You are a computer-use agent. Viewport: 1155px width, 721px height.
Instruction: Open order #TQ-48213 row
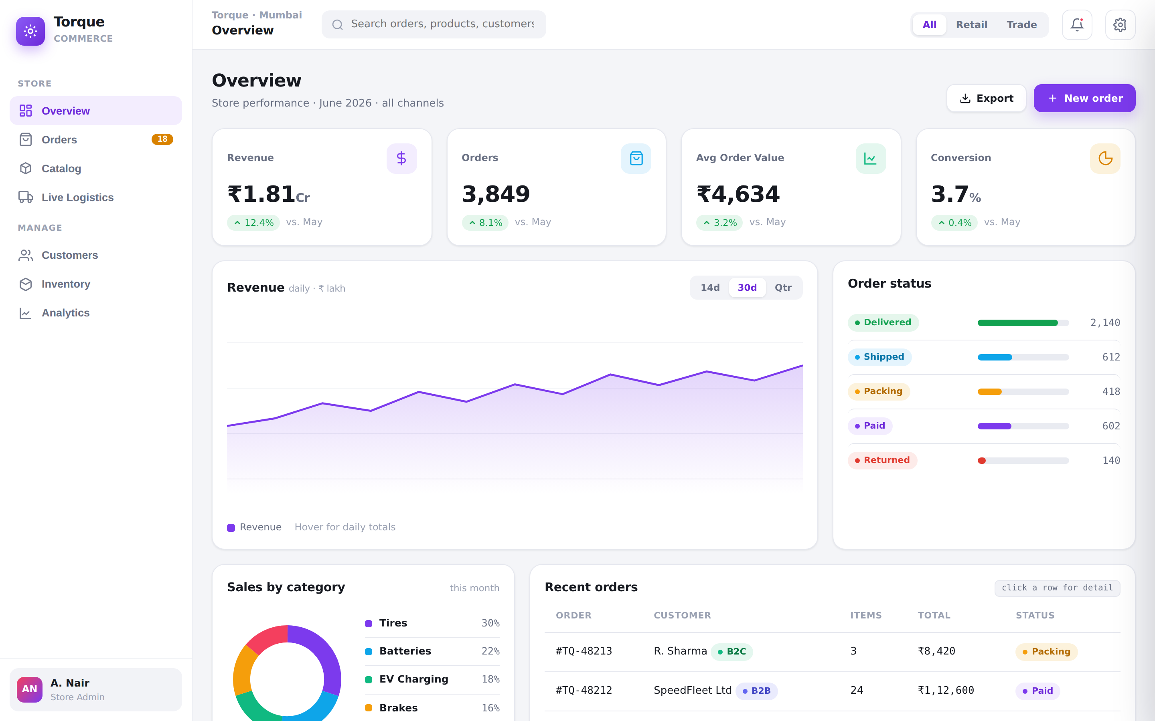tap(832, 651)
